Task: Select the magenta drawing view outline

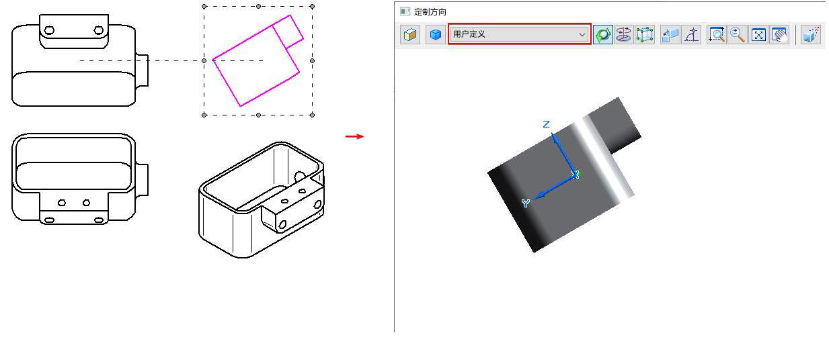Action: click(258, 60)
